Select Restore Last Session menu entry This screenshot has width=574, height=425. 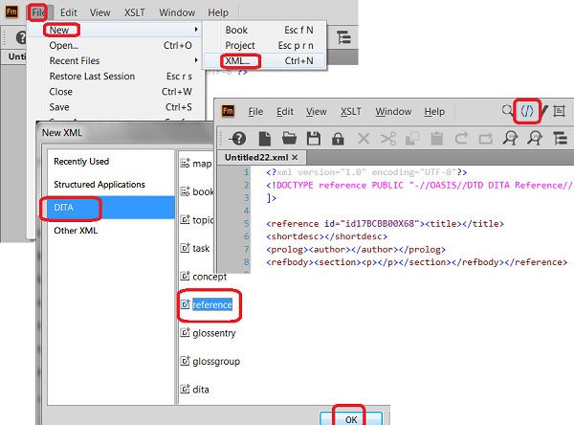tap(115, 76)
